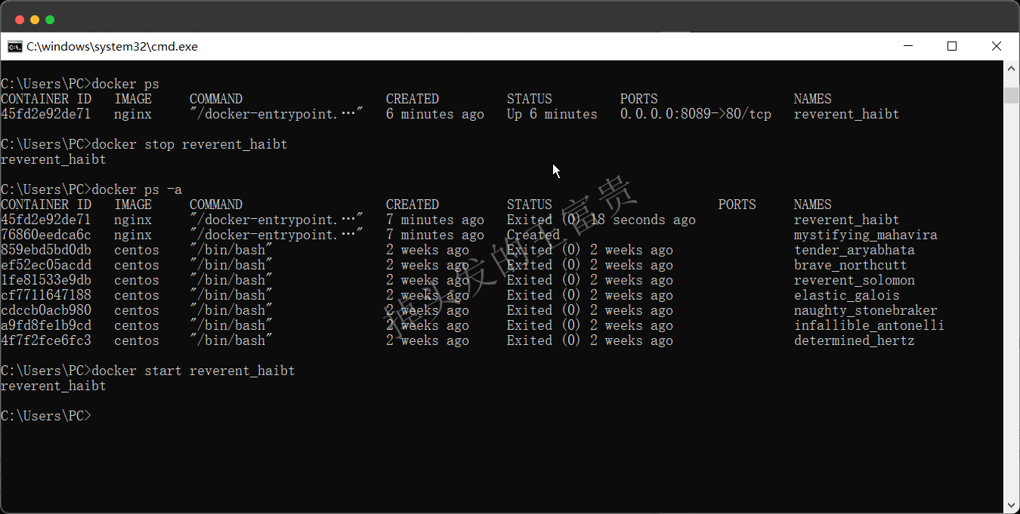Maximize the cmd.exe window
This screenshot has height=514, width=1020.
pos(952,46)
